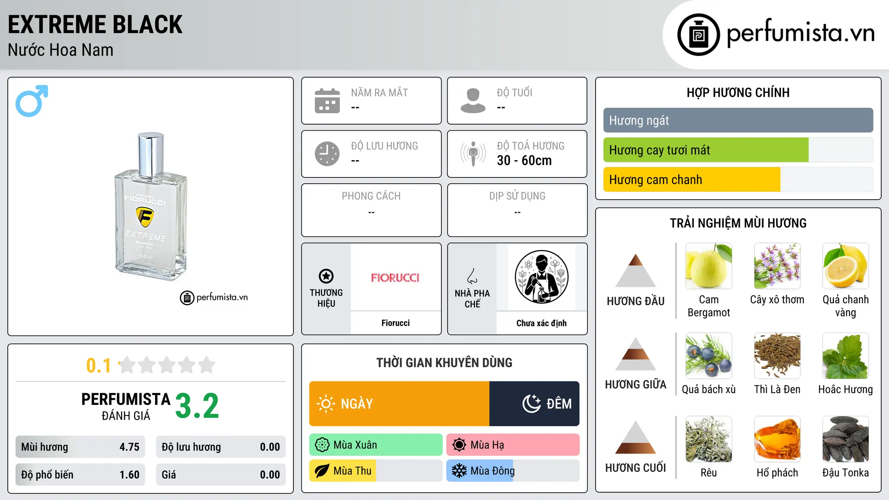Click the Phong Cách label

click(x=371, y=196)
